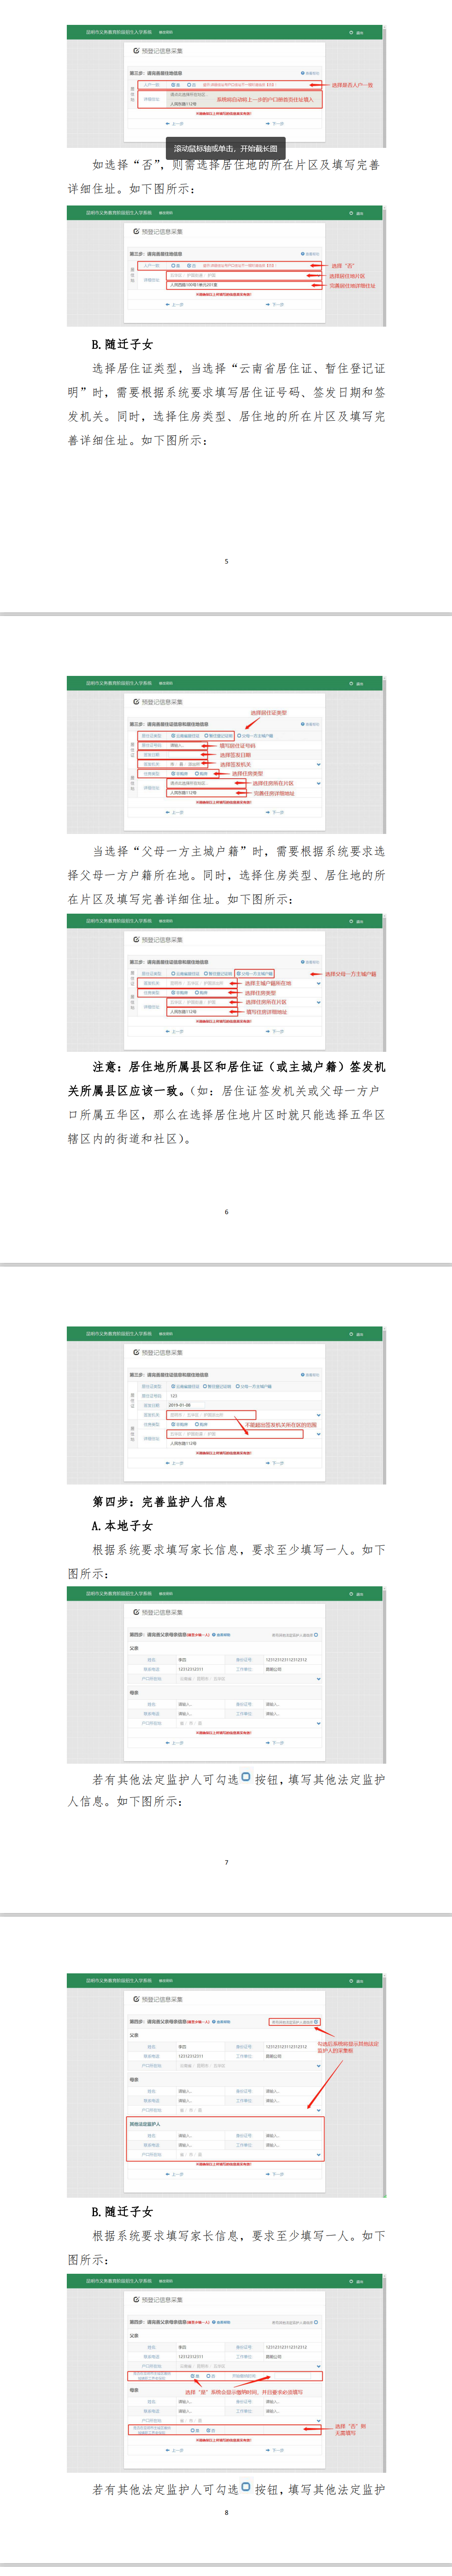Expand 所在地区 dropdown arrow in page 6 first screenshot
The height and width of the screenshot is (2576, 452).
tap(318, 784)
